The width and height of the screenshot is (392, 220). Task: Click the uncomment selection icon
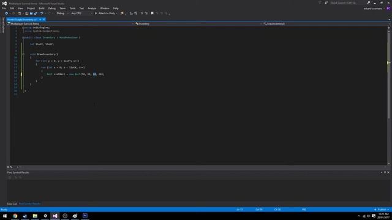pyautogui.click(x=146, y=13)
